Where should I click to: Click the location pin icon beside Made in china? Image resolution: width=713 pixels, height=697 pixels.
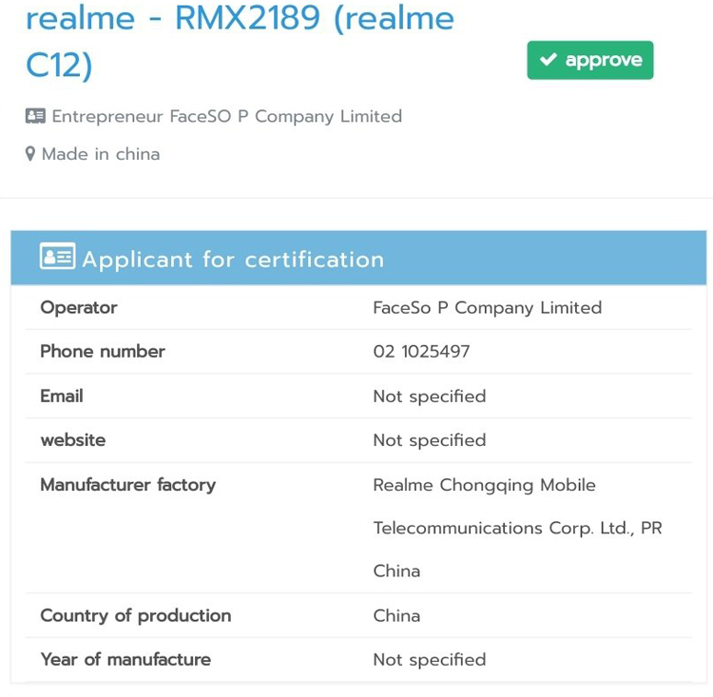[x=30, y=154]
